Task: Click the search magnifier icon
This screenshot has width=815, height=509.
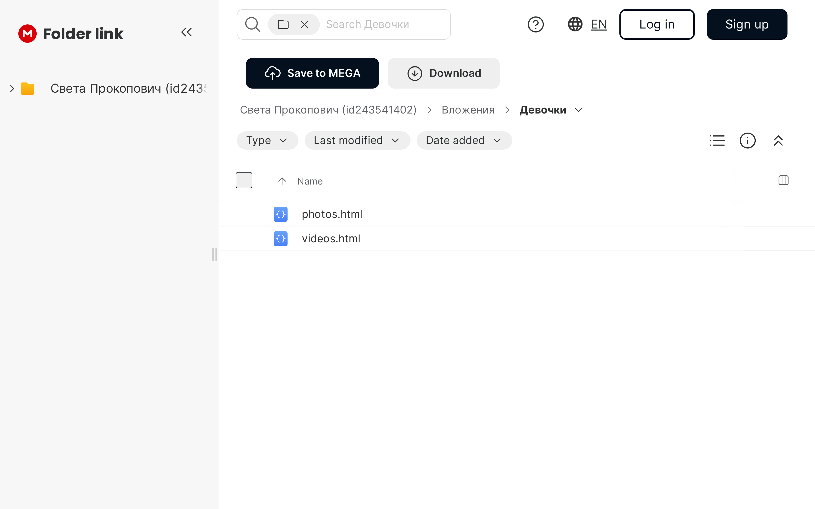Action: (x=252, y=24)
